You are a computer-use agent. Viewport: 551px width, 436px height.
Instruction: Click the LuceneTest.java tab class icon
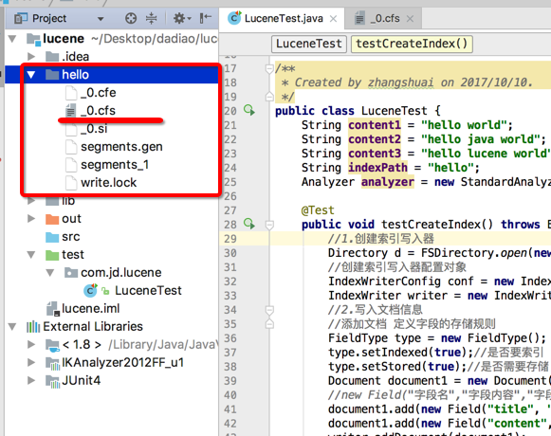coord(234,18)
